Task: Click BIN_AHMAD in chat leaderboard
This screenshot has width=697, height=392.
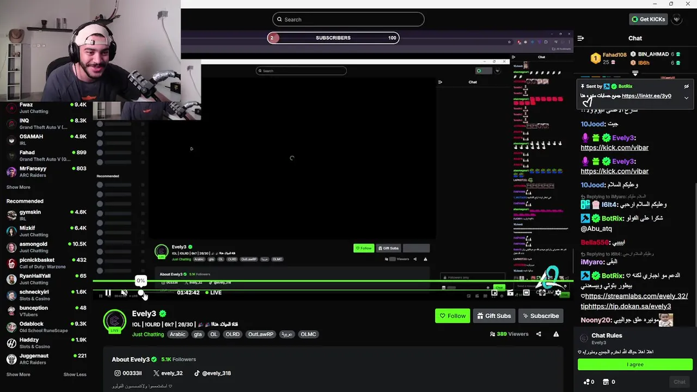Action: click(x=653, y=54)
